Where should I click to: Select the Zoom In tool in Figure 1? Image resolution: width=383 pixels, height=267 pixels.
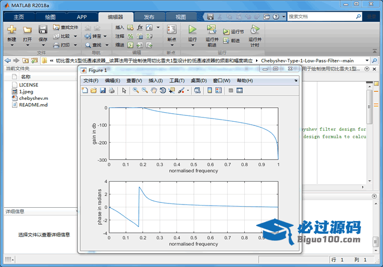pos(136,91)
